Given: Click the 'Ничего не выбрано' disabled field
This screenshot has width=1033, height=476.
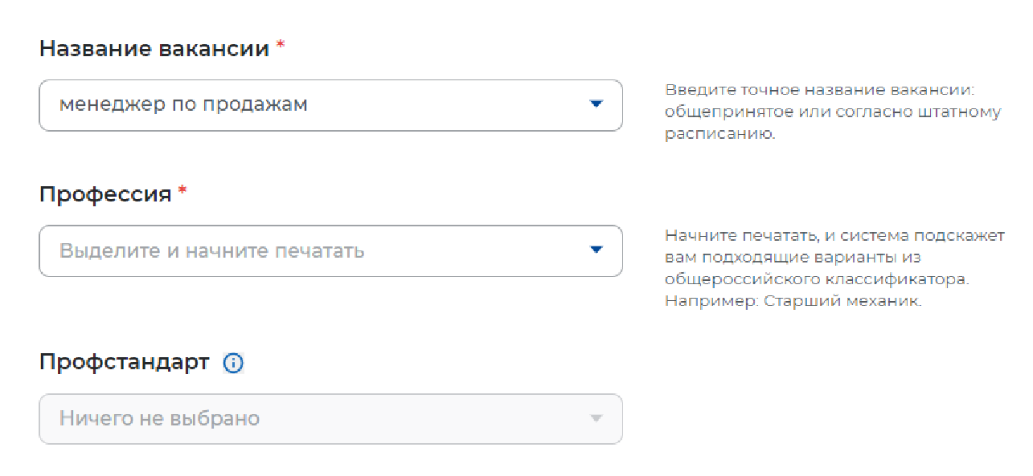Looking at the screenshot, I should pos(159,418).
